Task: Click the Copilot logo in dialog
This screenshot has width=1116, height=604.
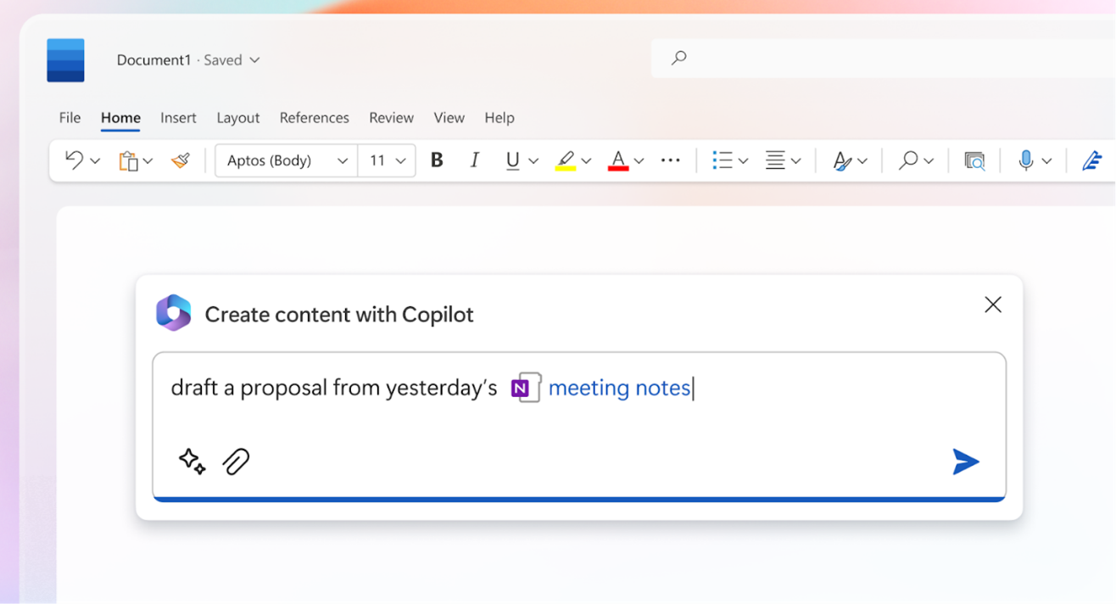Action: 174,313
